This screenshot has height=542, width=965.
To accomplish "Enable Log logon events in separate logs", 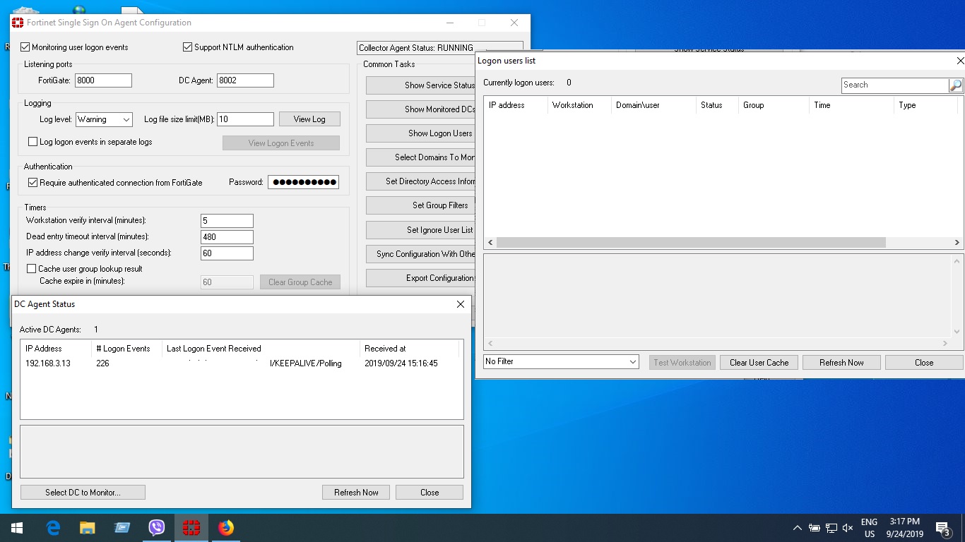I will [32, 142].
